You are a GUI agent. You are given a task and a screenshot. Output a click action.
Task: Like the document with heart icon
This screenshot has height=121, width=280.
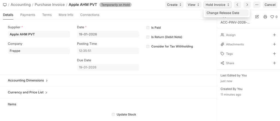tap(272, 17)
